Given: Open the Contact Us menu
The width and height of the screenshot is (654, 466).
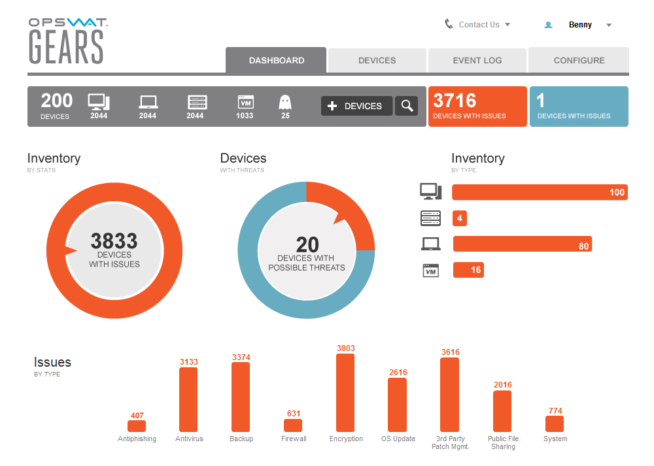Looking at the screenshot, I should pyautogui.click(x=479, y=25).
